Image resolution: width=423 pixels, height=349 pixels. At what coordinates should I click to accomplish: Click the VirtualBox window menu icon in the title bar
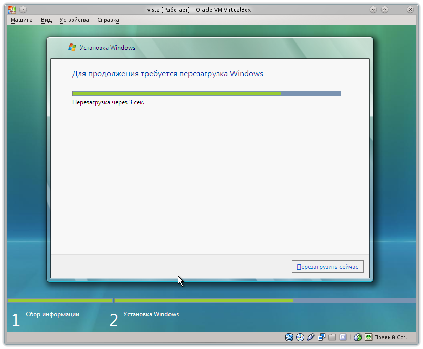click(12, 9)
